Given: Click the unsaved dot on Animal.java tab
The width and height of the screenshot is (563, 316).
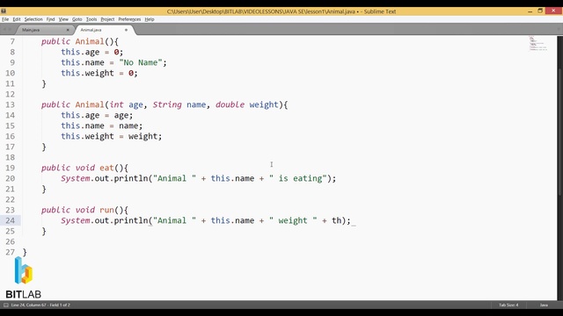Looking at the screenshot, I should click(126, 30).
